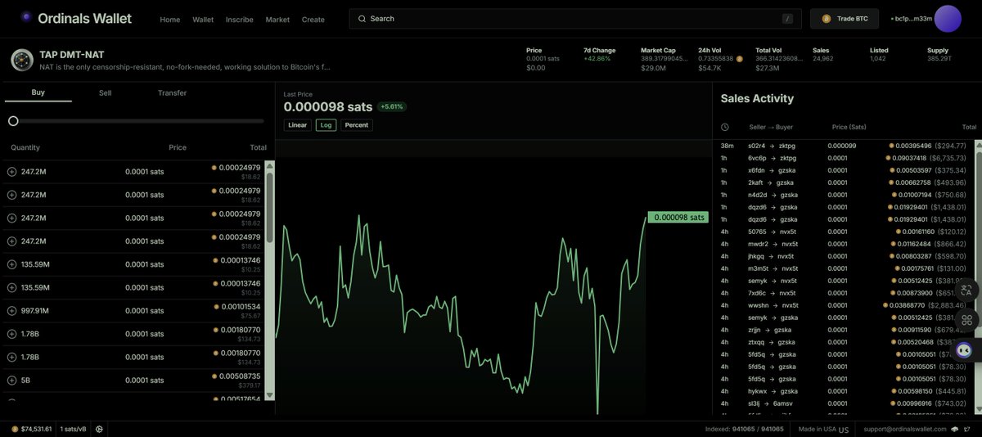982x437 pixels.
Task: Open the bc1p...m33m wallet address
Action: tap(912, 19)
